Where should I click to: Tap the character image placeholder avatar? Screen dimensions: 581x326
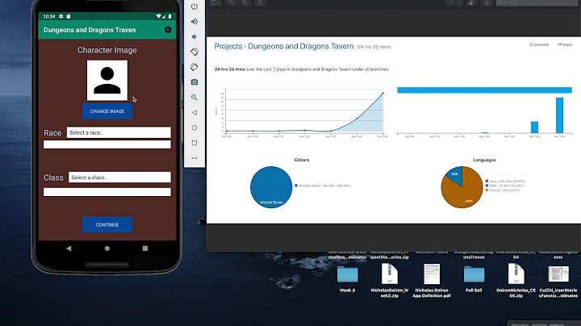coord(107,81)
